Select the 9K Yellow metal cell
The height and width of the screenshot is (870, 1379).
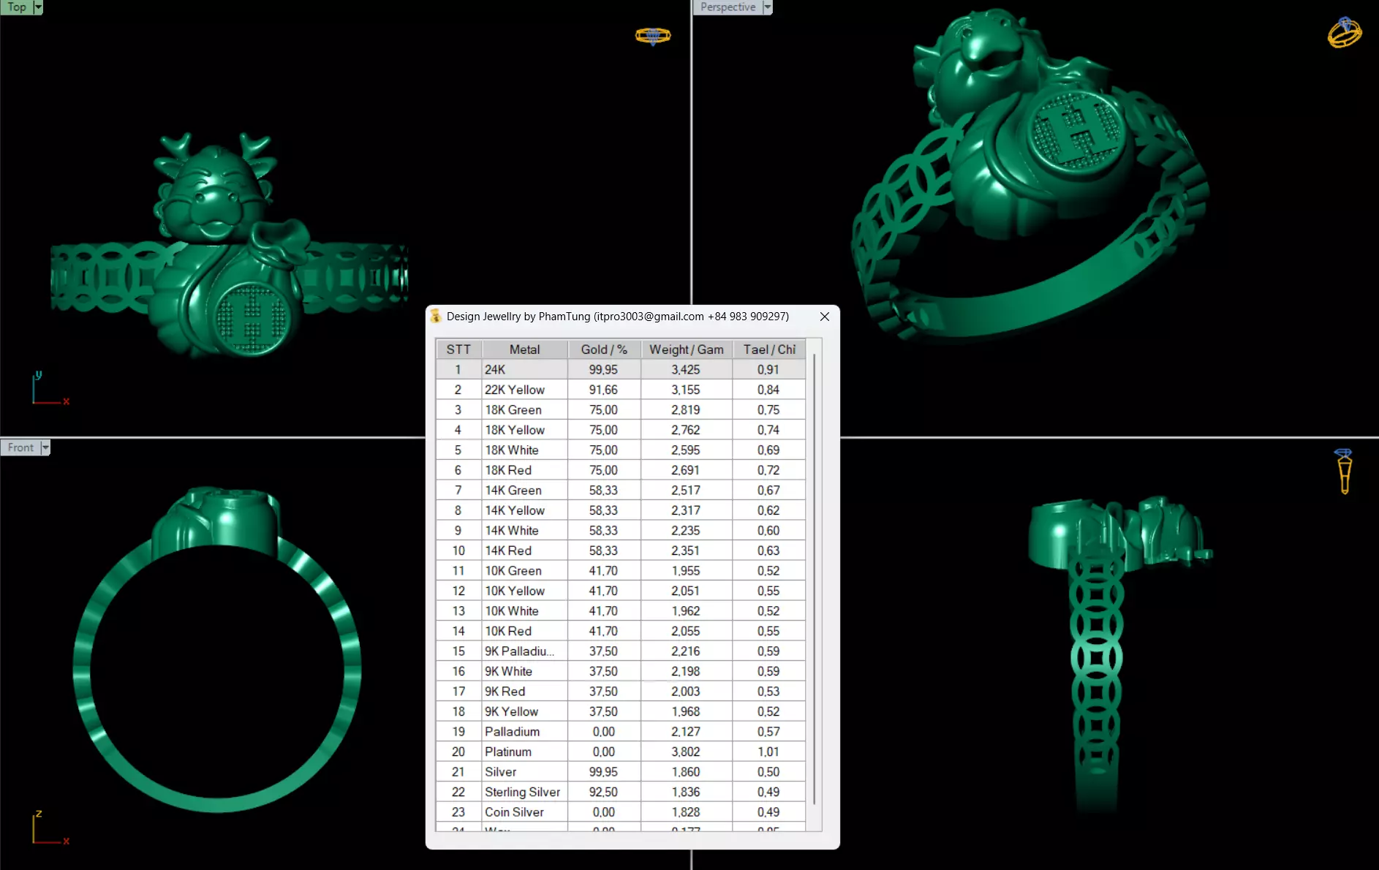pos(524,711)
